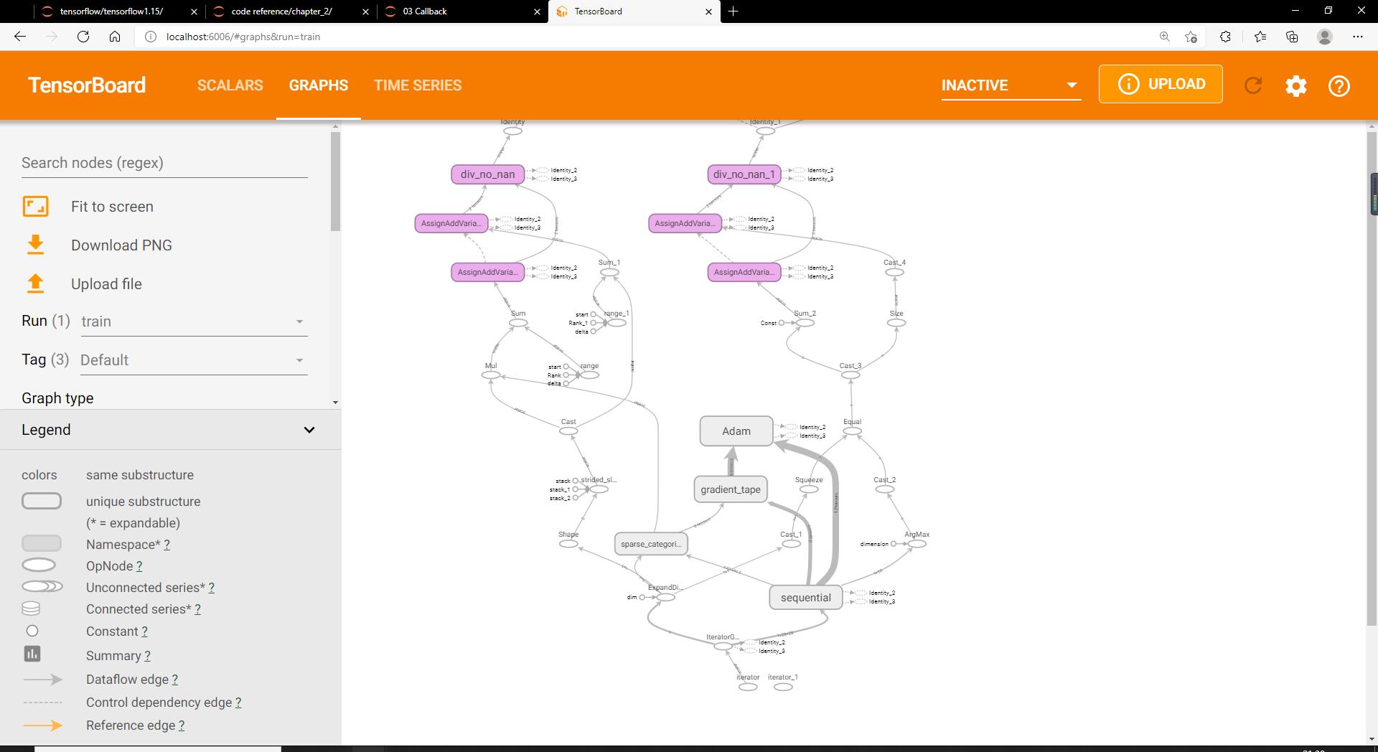1378x752 pixels.
Task: Select the ArgMax op node
Action: click(917, 544)
